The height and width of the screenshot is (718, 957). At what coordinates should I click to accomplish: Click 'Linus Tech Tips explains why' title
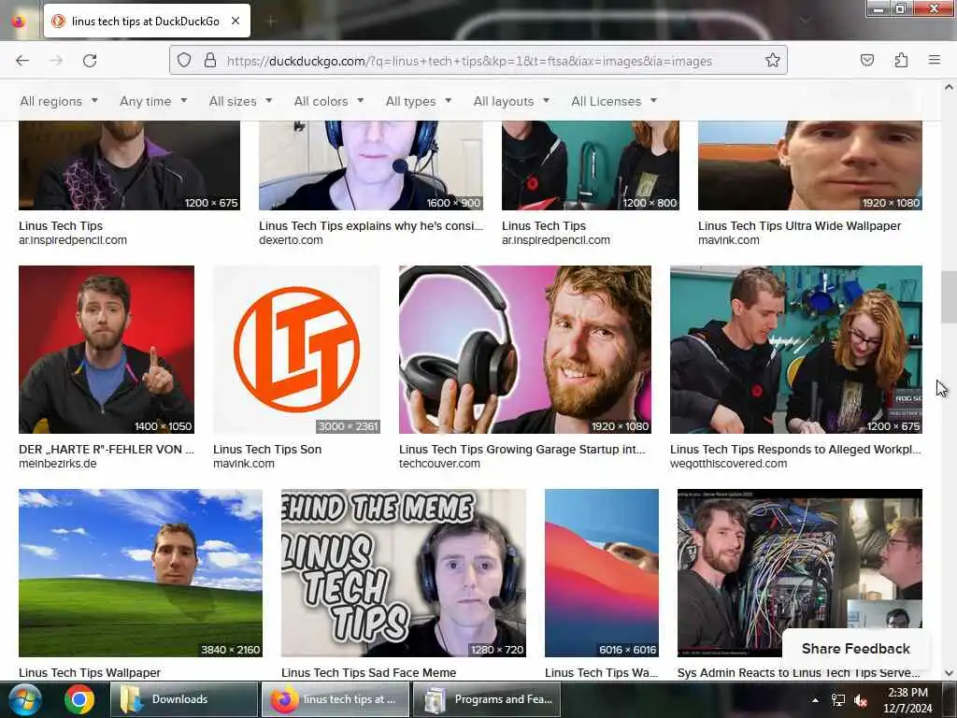[x=370, y=226]
